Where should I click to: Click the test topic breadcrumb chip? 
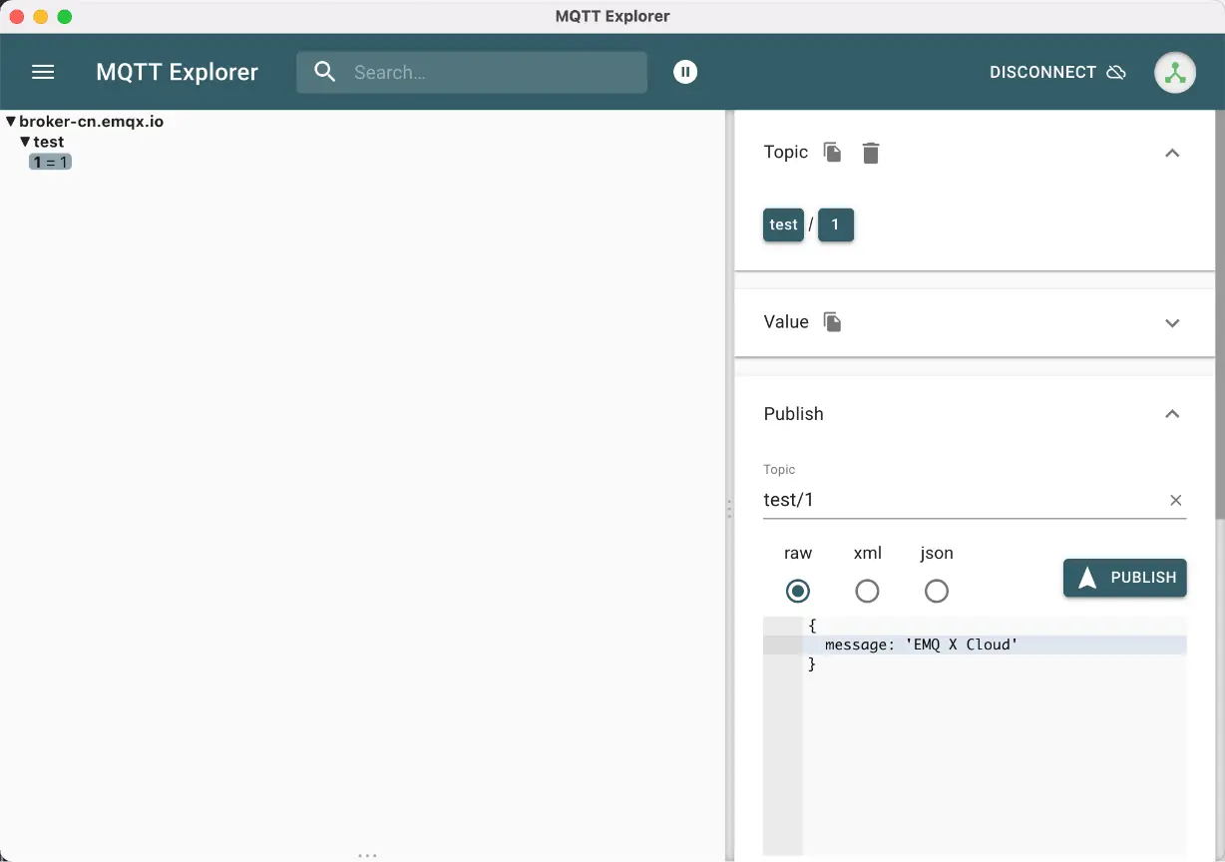pos(783,225)
